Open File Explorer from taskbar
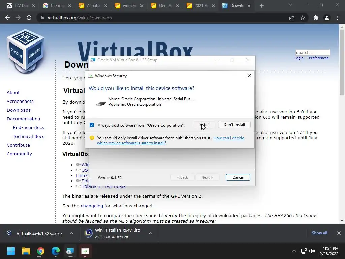Screen dimensions: 345x259 (x=26, y=251)
